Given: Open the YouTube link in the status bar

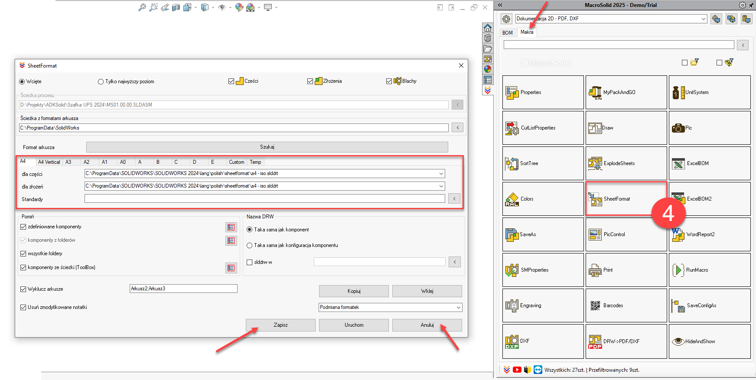Looking at the screenshot, I should click(x=517, y=370).
